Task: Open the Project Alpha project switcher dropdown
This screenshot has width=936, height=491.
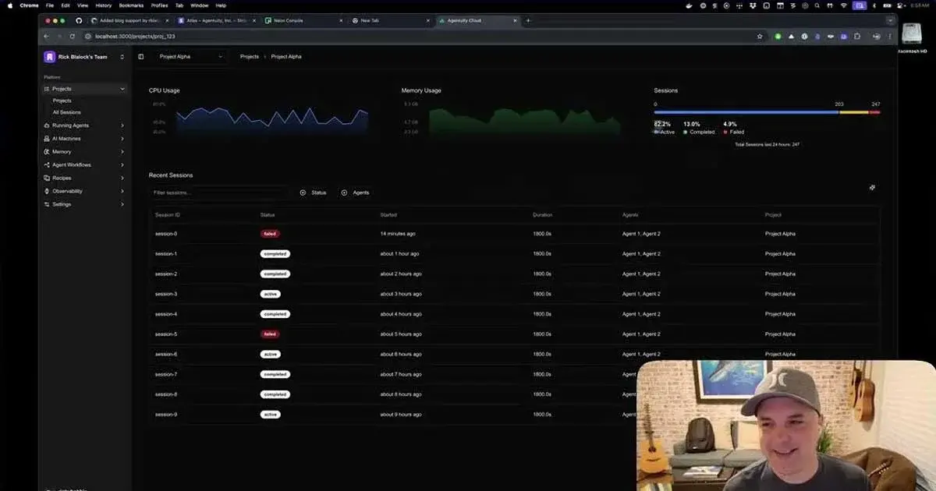Action: pyautogui.click(x=187, y=56)
